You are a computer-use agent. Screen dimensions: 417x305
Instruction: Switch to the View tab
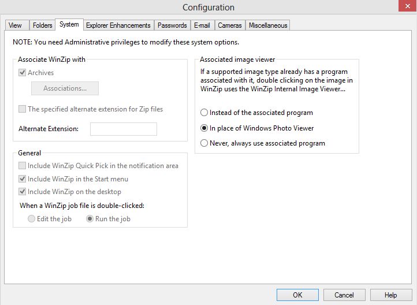pyautogui.click(x=17, y=25)
